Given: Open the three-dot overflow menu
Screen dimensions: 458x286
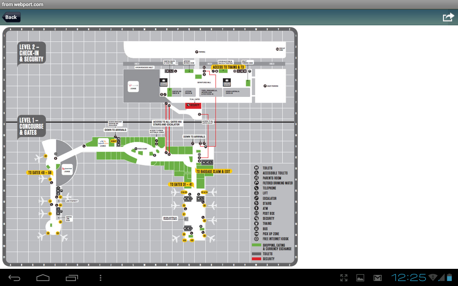Looking at the screenshot, I should point(101,278).
